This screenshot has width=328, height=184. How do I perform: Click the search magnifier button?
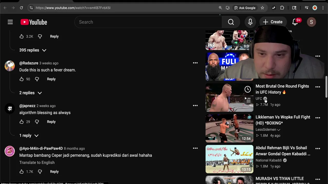(x=231, y=22)
